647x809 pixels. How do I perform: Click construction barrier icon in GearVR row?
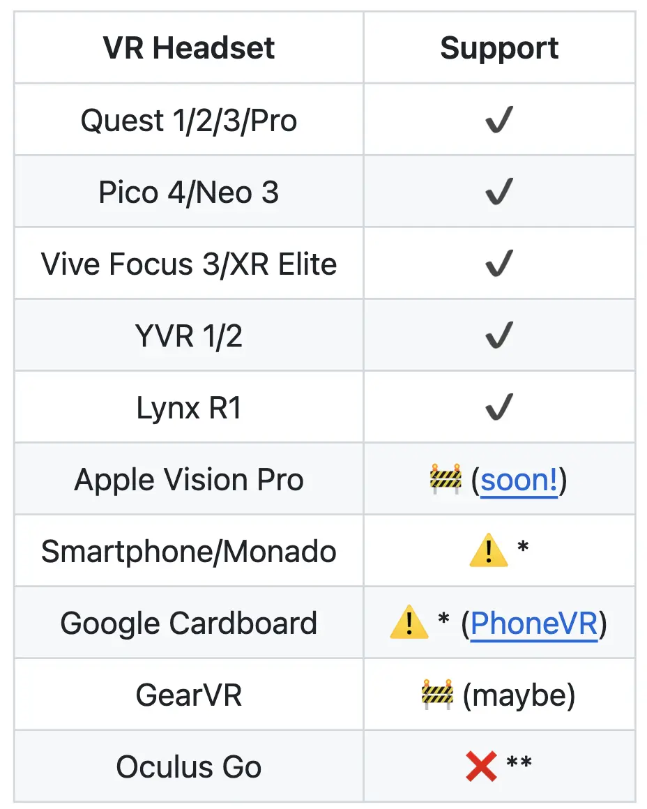click(438, 695)
